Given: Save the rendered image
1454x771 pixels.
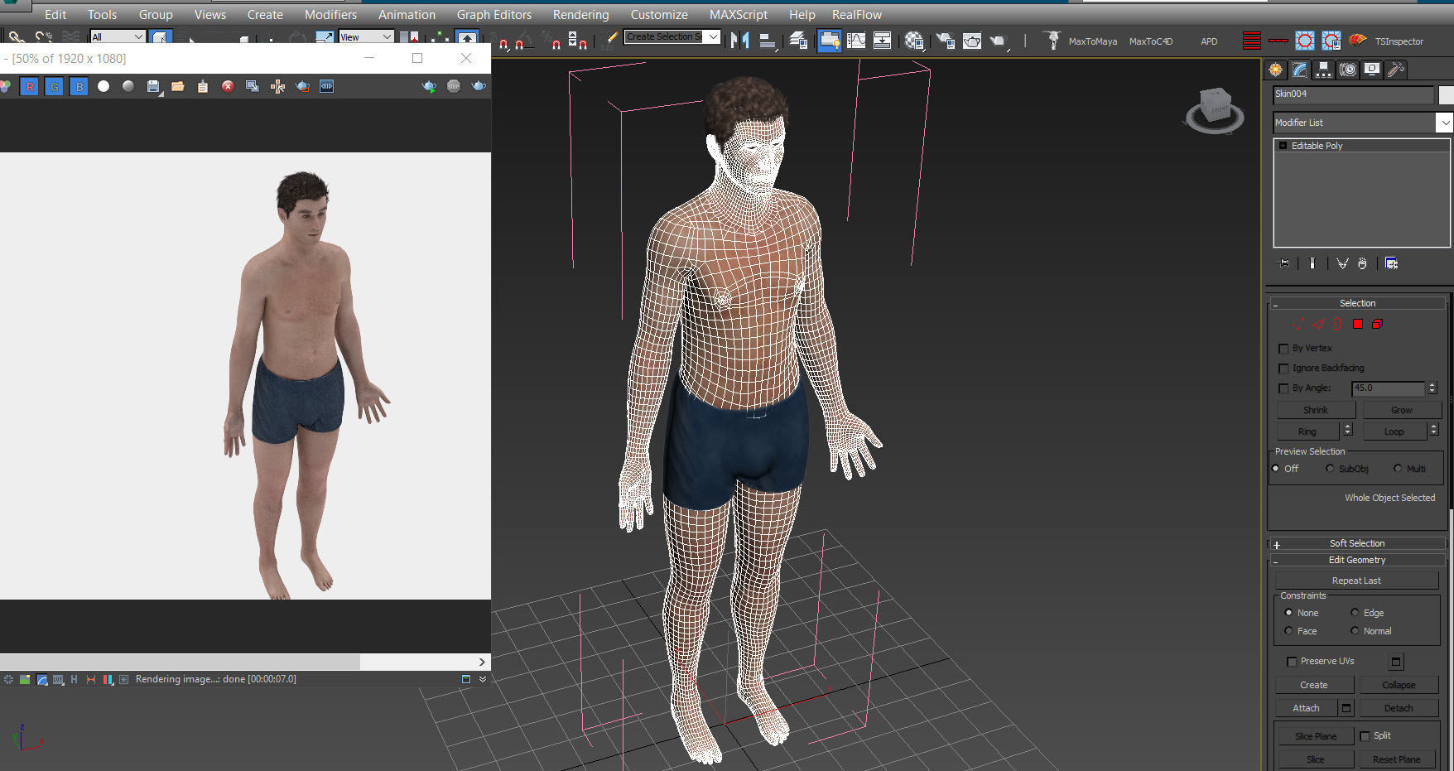Looking at the screenshot, I should tap(153, 86).
